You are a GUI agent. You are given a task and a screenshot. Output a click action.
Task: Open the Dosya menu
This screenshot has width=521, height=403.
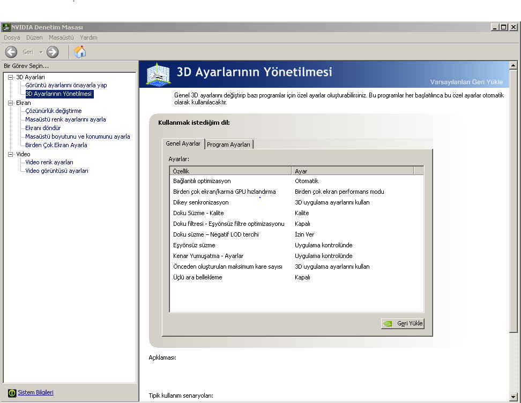tap(12, 37)
